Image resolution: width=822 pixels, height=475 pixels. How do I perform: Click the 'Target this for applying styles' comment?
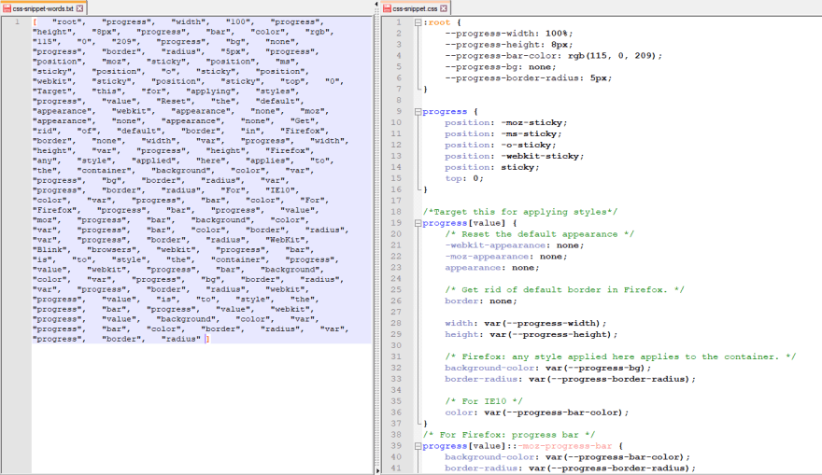pyautogui.click(x=520, y=212)
